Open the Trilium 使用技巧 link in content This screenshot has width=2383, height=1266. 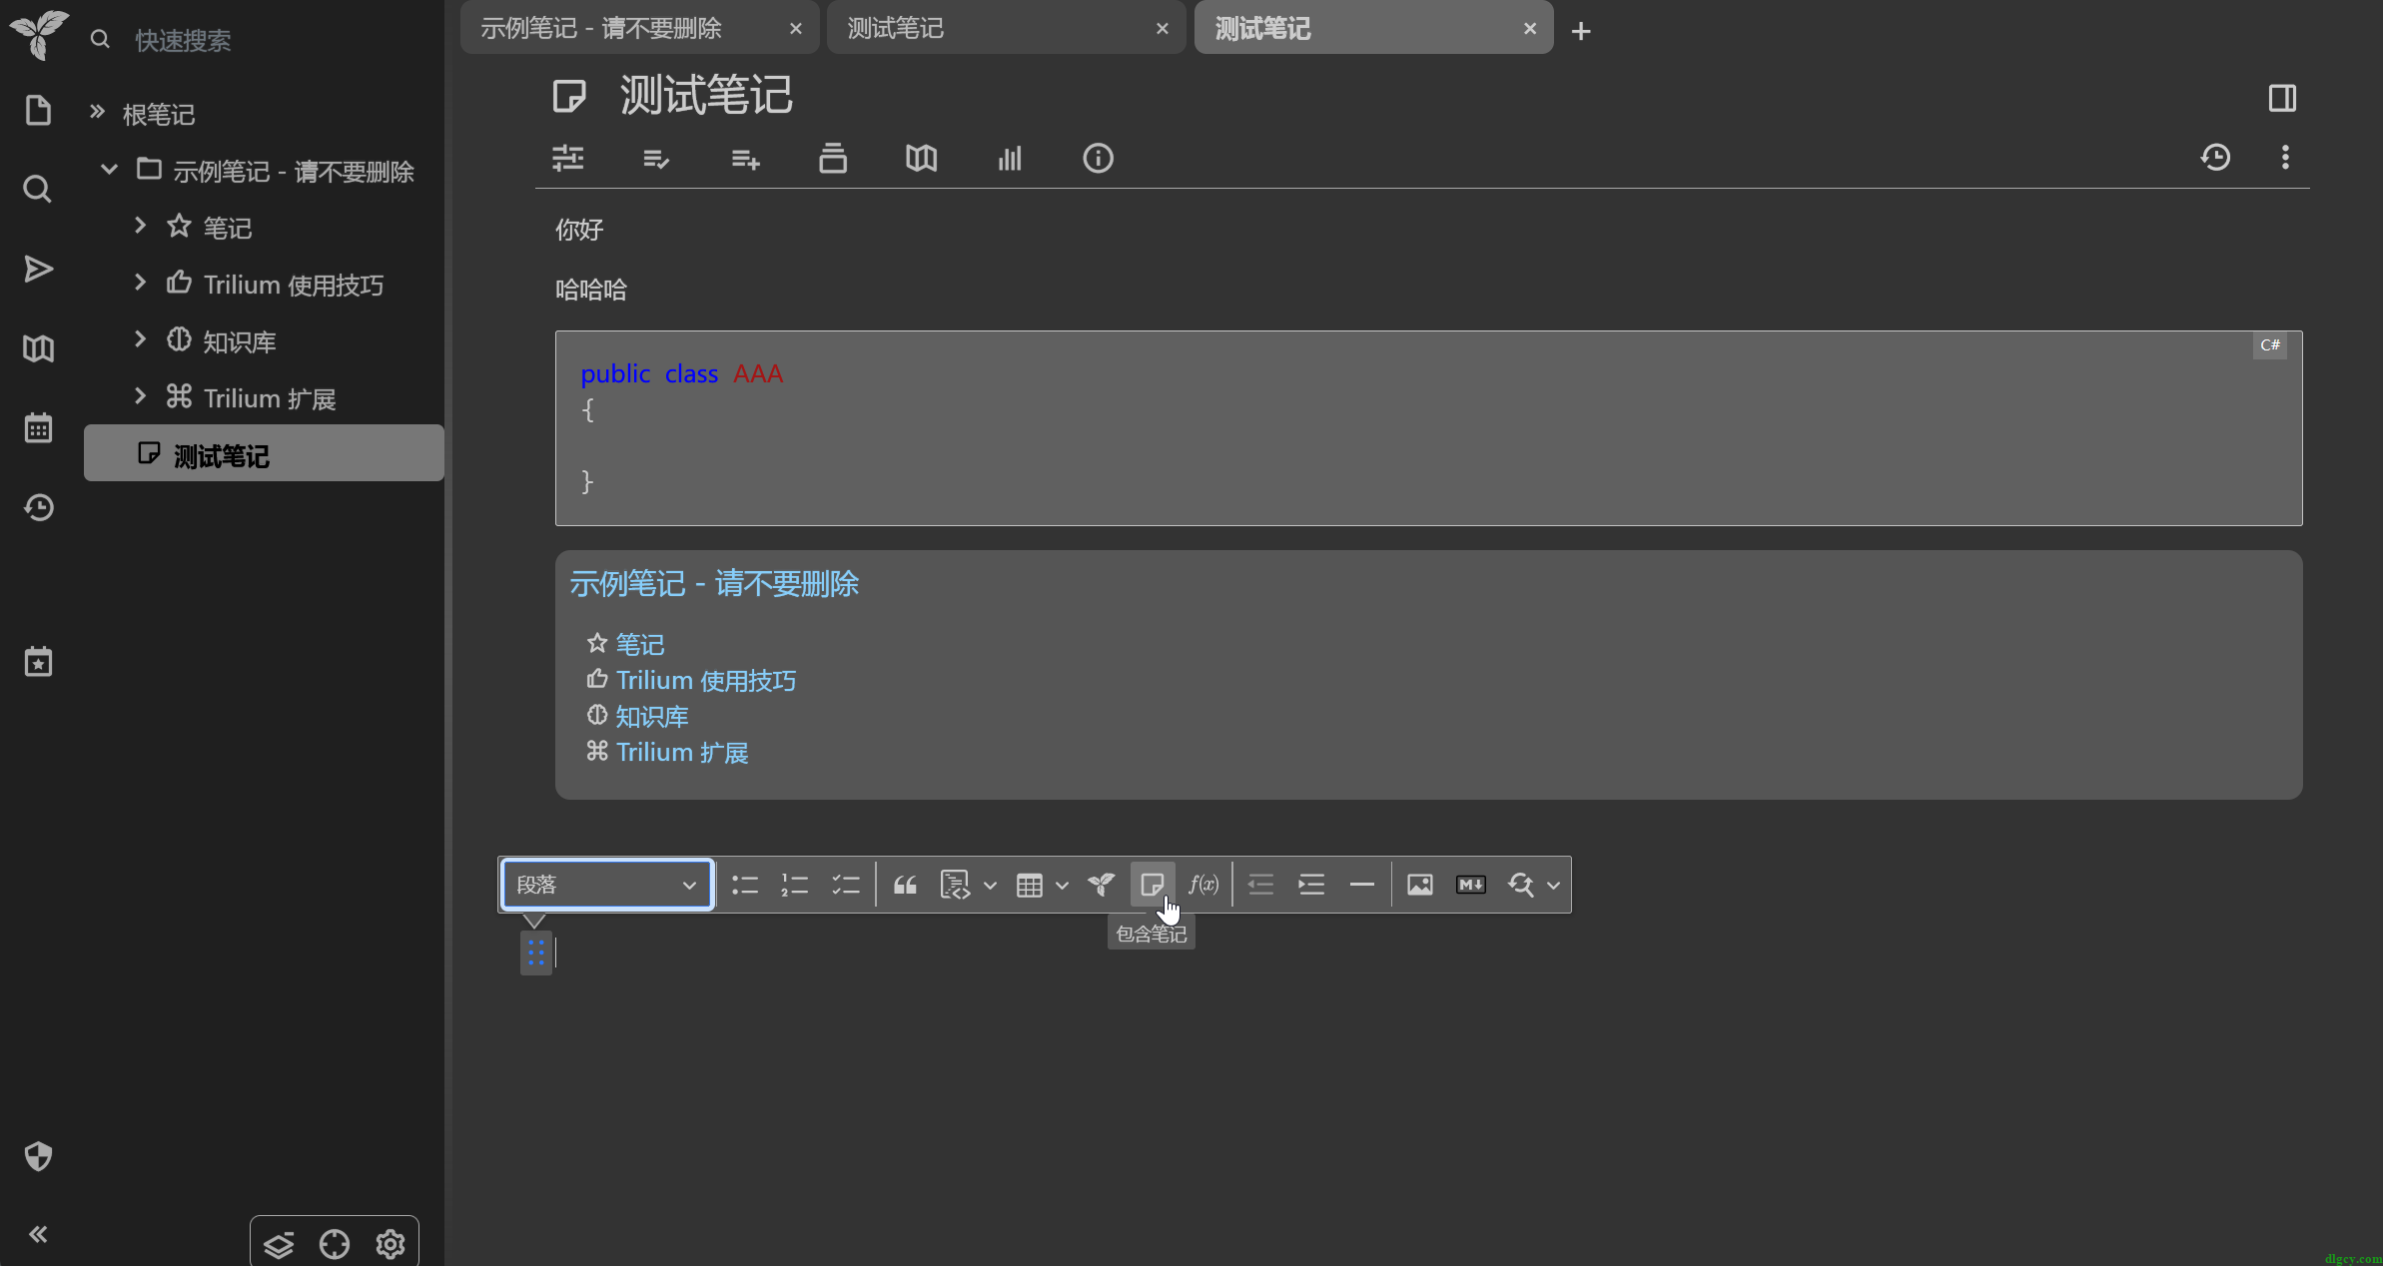click(x=706, y=681)
